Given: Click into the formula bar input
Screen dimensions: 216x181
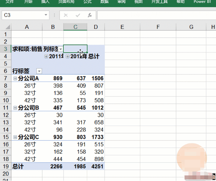Looking at the screenshot, I should [156, 15].
